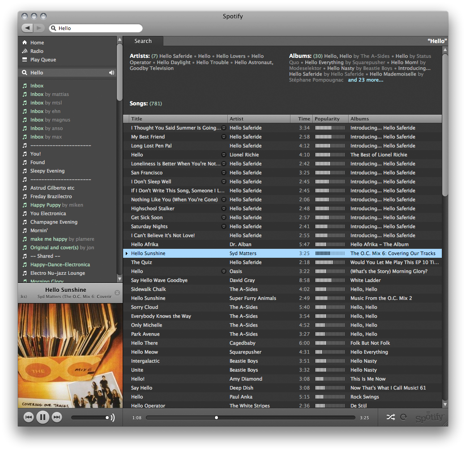The width and height of the screenshot is (466, 451).
Task: Open the dropdown on Hello by Lionel Richie
Action: tap(223, 155)
